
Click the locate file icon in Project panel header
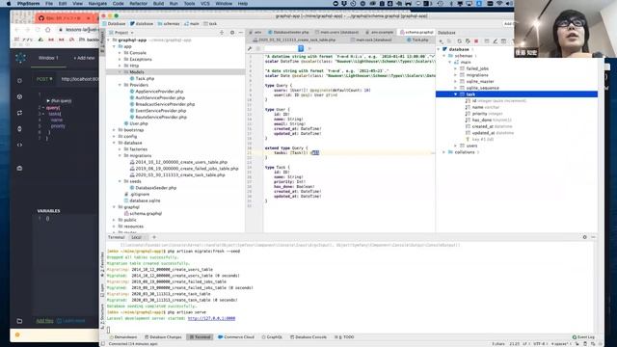tap(222, 33)
